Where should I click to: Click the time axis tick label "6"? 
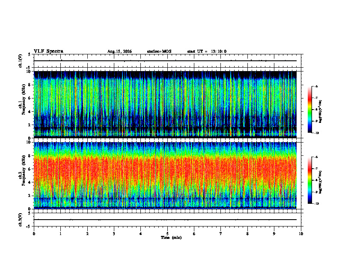[x=194, y=234]
